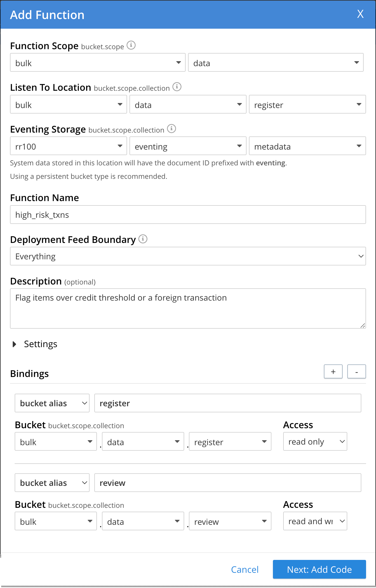Viewport: 376px width, 588px height.
Task: Change the 'read only' access dropdown
Action: [x=315, y=442]
